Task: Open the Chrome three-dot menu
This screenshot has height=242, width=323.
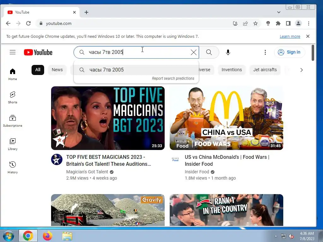Action: tap(308, 23)
